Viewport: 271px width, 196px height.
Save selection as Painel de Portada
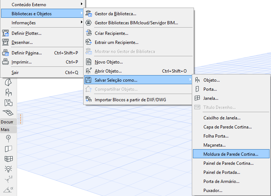coord(231,172)
